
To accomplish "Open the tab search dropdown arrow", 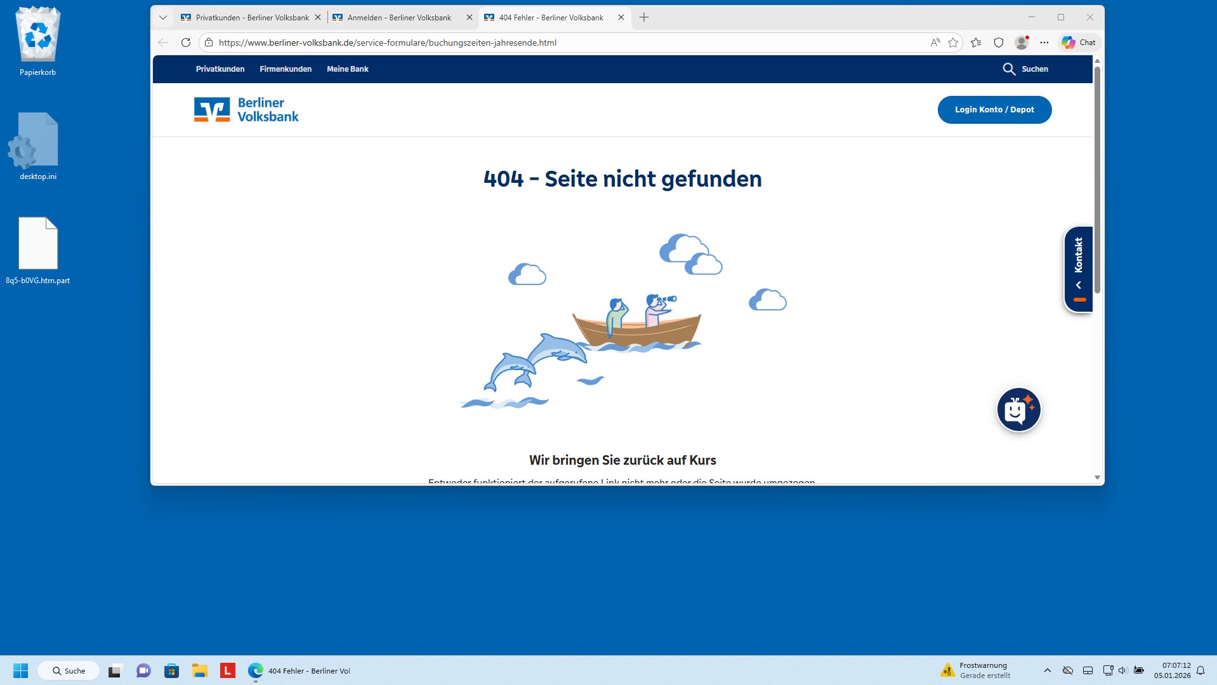I will (x=163, y=18).
